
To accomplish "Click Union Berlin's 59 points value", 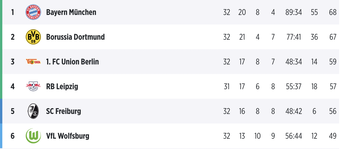I will point(333,62).
